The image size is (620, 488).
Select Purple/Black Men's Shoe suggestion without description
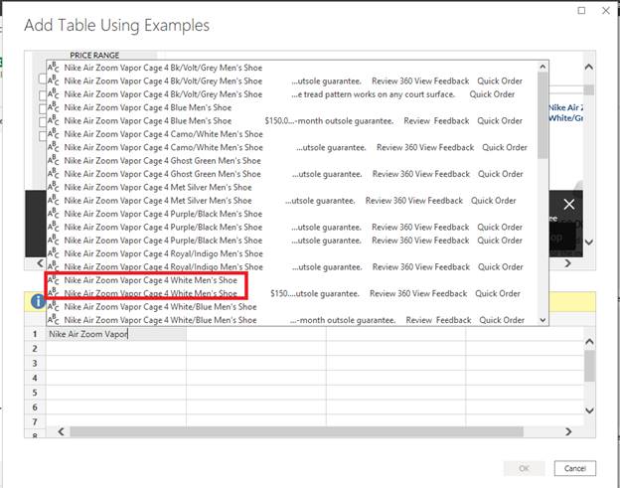[163, 214]
